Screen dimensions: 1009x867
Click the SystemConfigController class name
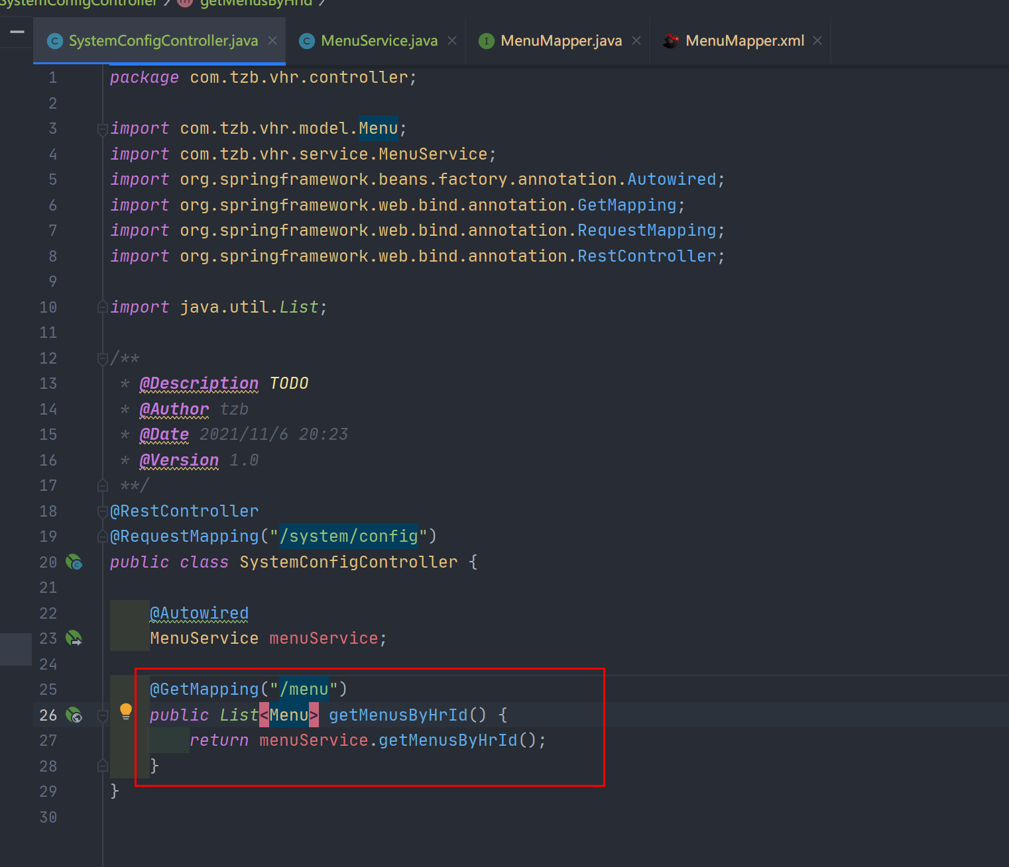click(x=349, y=562)
